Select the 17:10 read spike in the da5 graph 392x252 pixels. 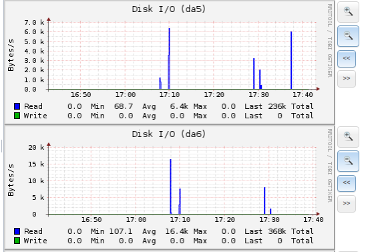(x=169, y=59)
